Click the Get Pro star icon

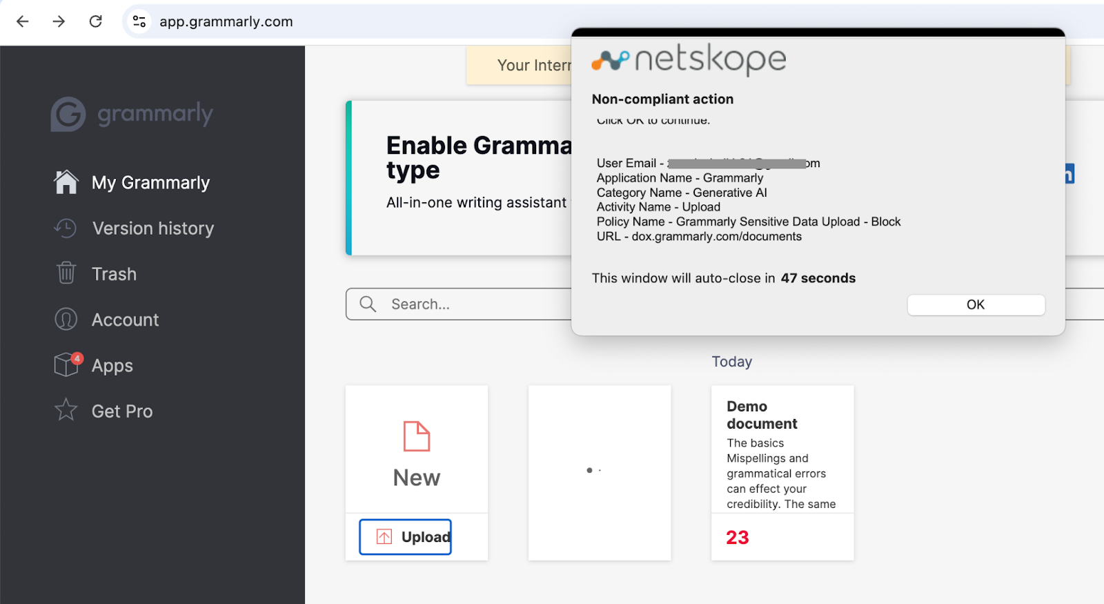pos(66,410)
